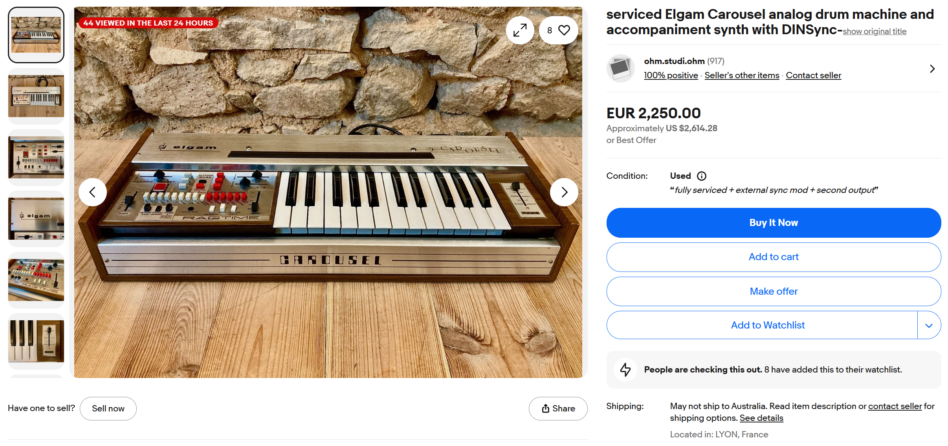This screenshot has width=948, height=446.
Task: Click See details for shipping
Action: pyautogui.click(x=761, y=418)
